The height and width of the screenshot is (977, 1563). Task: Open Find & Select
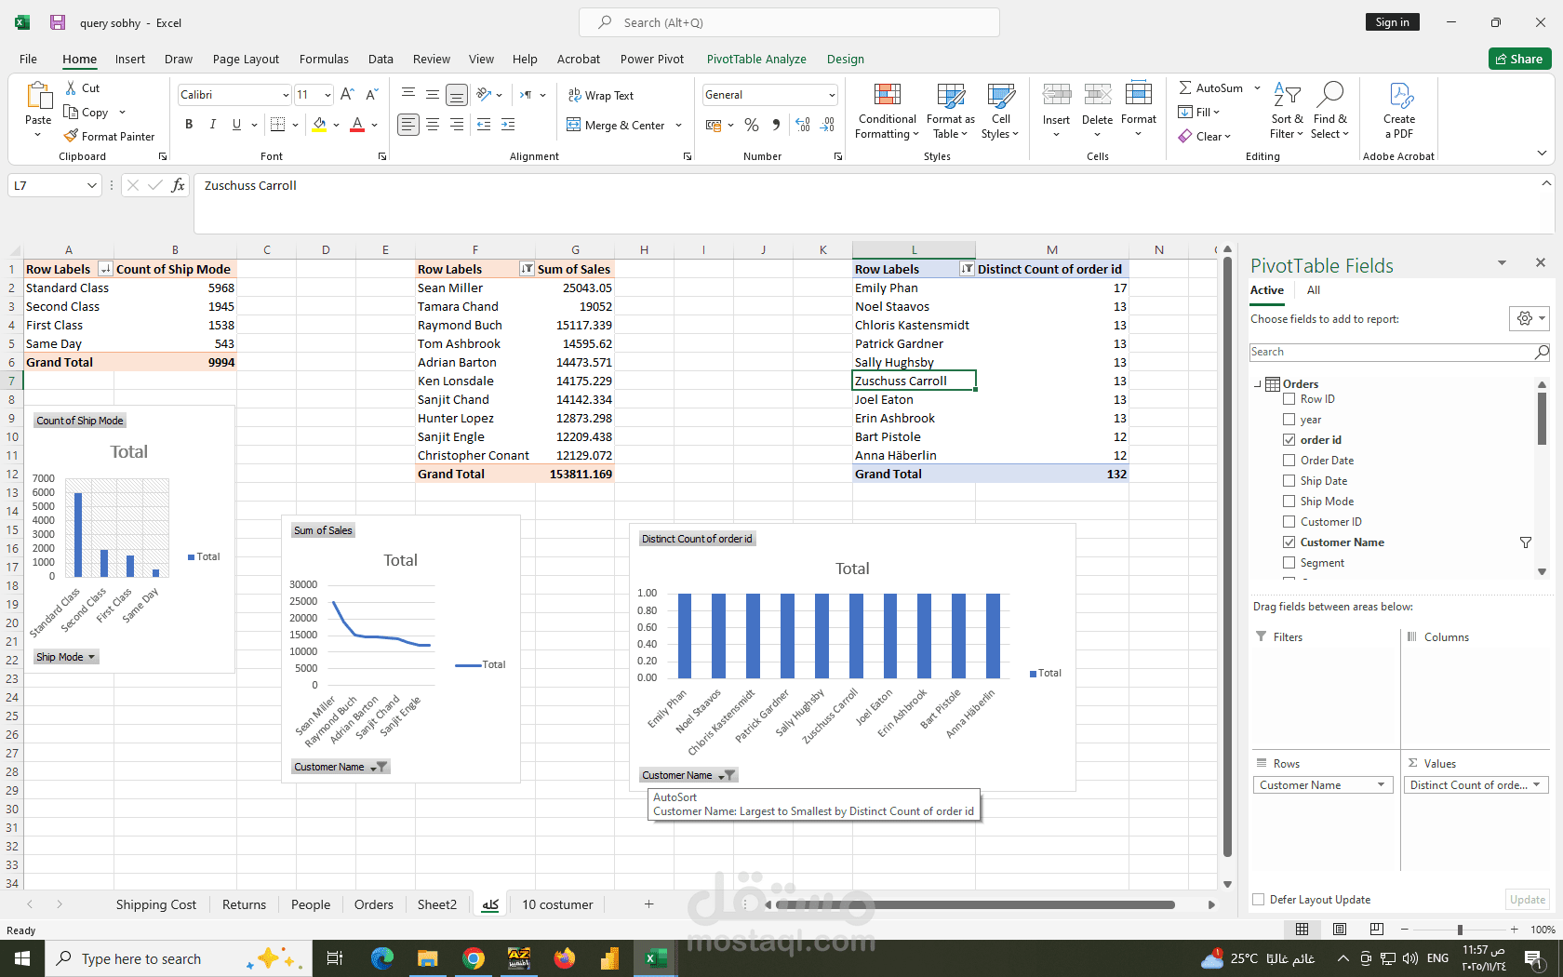coord(1329,111)
